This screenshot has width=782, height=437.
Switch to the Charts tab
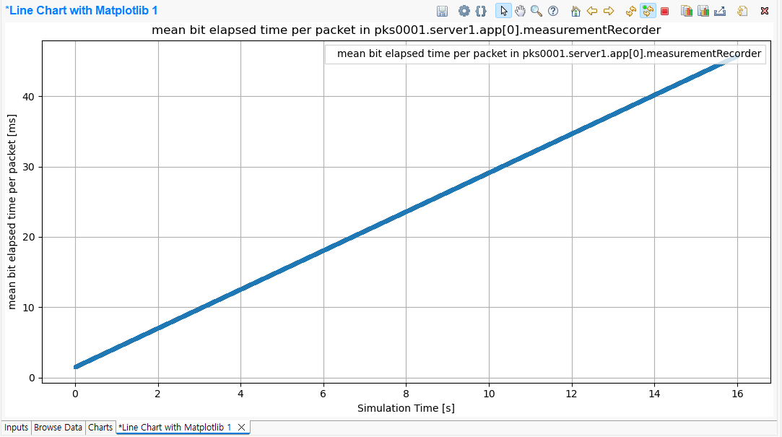point(100,428)
